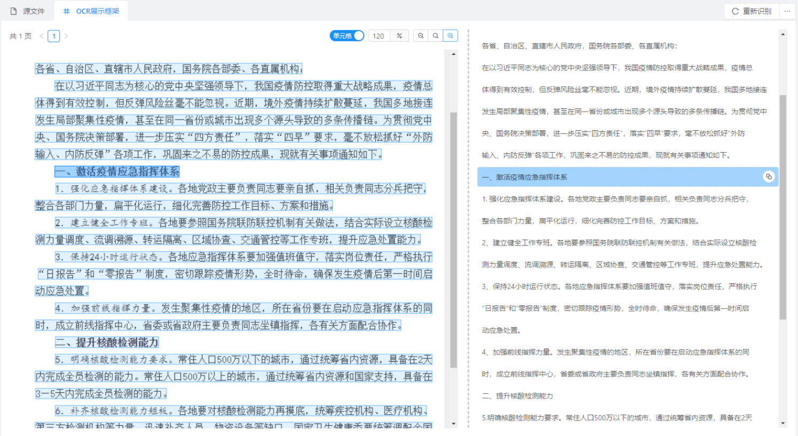Screen dimensions: 798x436
Task: Select result row starting 3、保持24小时运行状态
Action: pyautogui.click(x=628, y=287)
